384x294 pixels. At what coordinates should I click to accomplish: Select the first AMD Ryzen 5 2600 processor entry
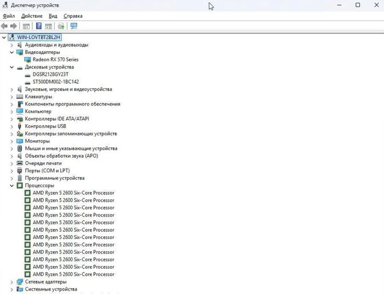pyautogui.click(x=74, y=193)
